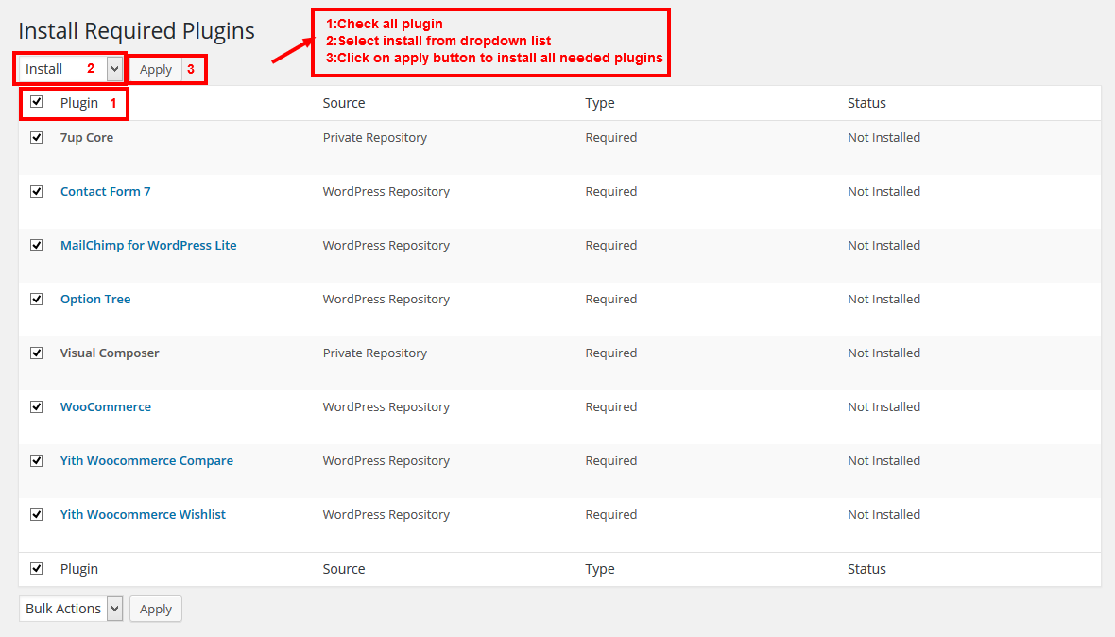Uncheck the Option Tree checkbox
The height and width of the screenshot is (637, 1115).
[36, 300]
